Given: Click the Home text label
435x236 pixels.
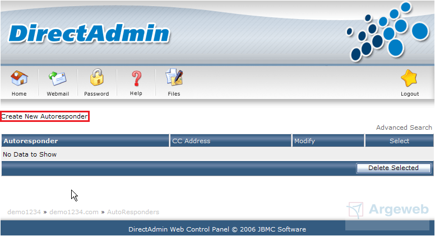Looking at the screenshot, I should point(19,94).
